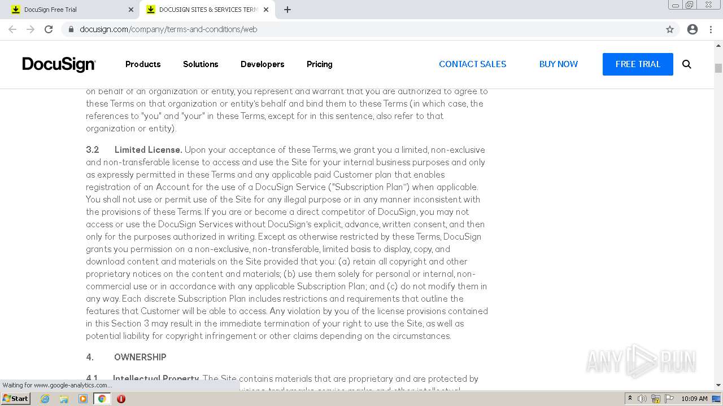Click the Action Center flag tray icon

669,399
